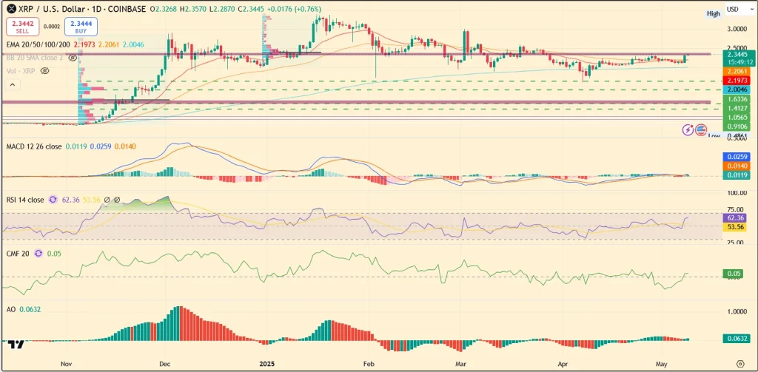The height and width of the screenshot is (372, 758).
Task: Click the 0.0002 spread value
Action: pos(51,27)
